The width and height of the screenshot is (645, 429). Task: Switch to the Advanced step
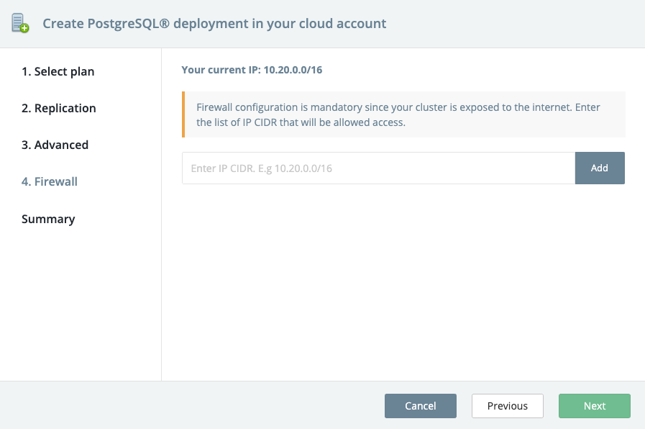coord(55,145)
